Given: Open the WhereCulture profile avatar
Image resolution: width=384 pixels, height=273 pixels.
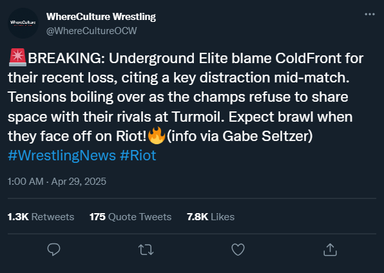Looking at the screenshot, I should 23,23.
